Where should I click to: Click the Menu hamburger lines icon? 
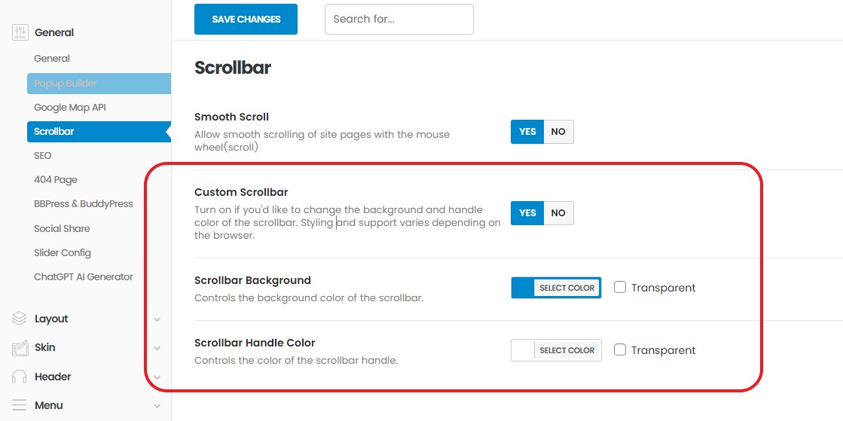[x=20, y=405]
